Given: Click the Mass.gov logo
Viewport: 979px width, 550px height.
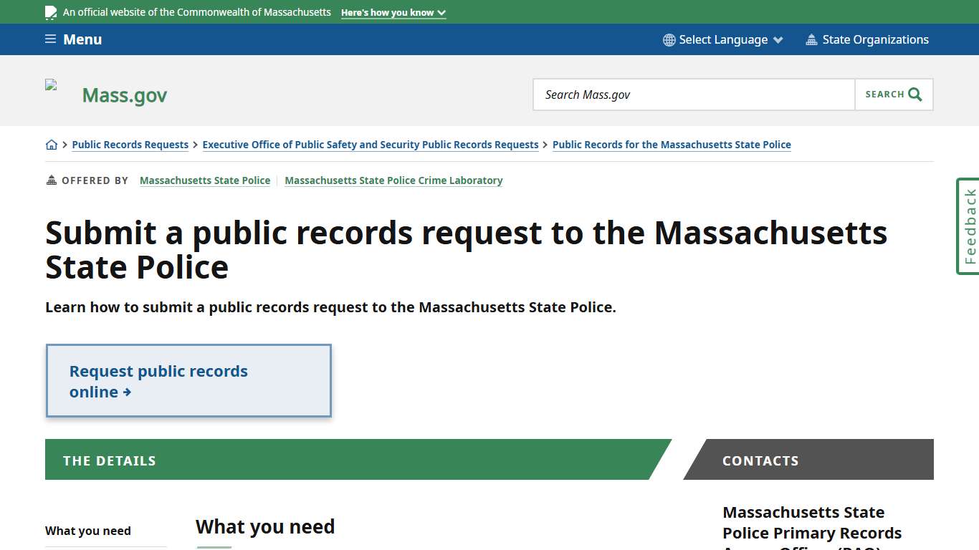Looking at the screenshot, I should pyautogui.click(x=124, y=95).
